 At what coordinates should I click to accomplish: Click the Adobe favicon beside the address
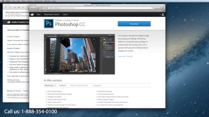pyautogui.click(x=42, y=8)
